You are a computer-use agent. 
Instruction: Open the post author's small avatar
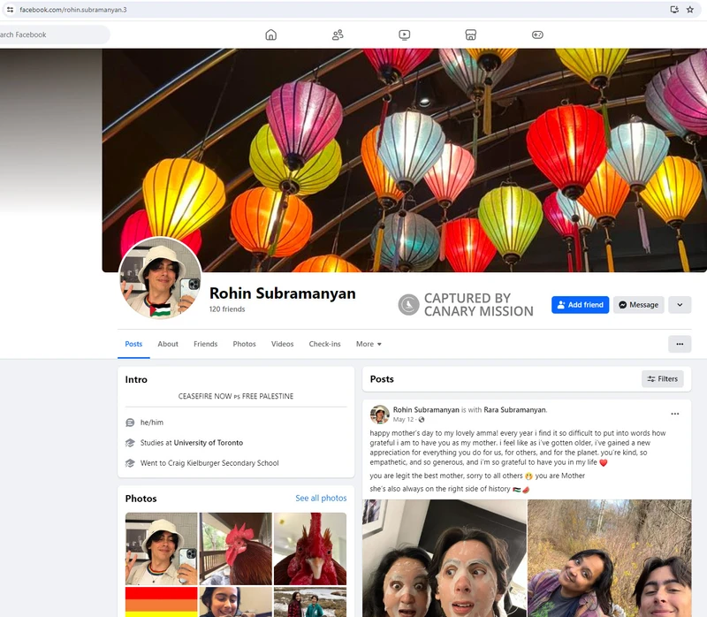(x=380, y=414)
